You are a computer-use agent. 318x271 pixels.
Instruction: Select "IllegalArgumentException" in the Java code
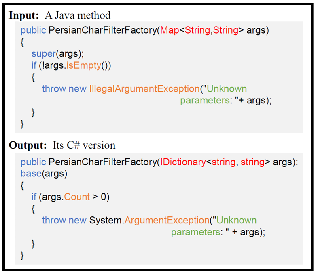coord(144,89)
